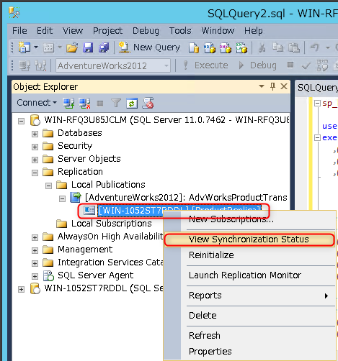This screenshot has width=338, height=361.
Task: Select the Local Subscriptions folder
Action: (112, 224)
